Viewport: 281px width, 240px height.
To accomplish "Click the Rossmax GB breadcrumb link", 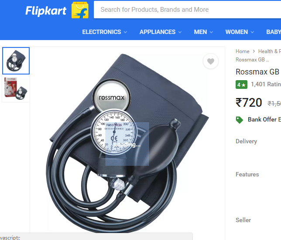I will (252, 60).
